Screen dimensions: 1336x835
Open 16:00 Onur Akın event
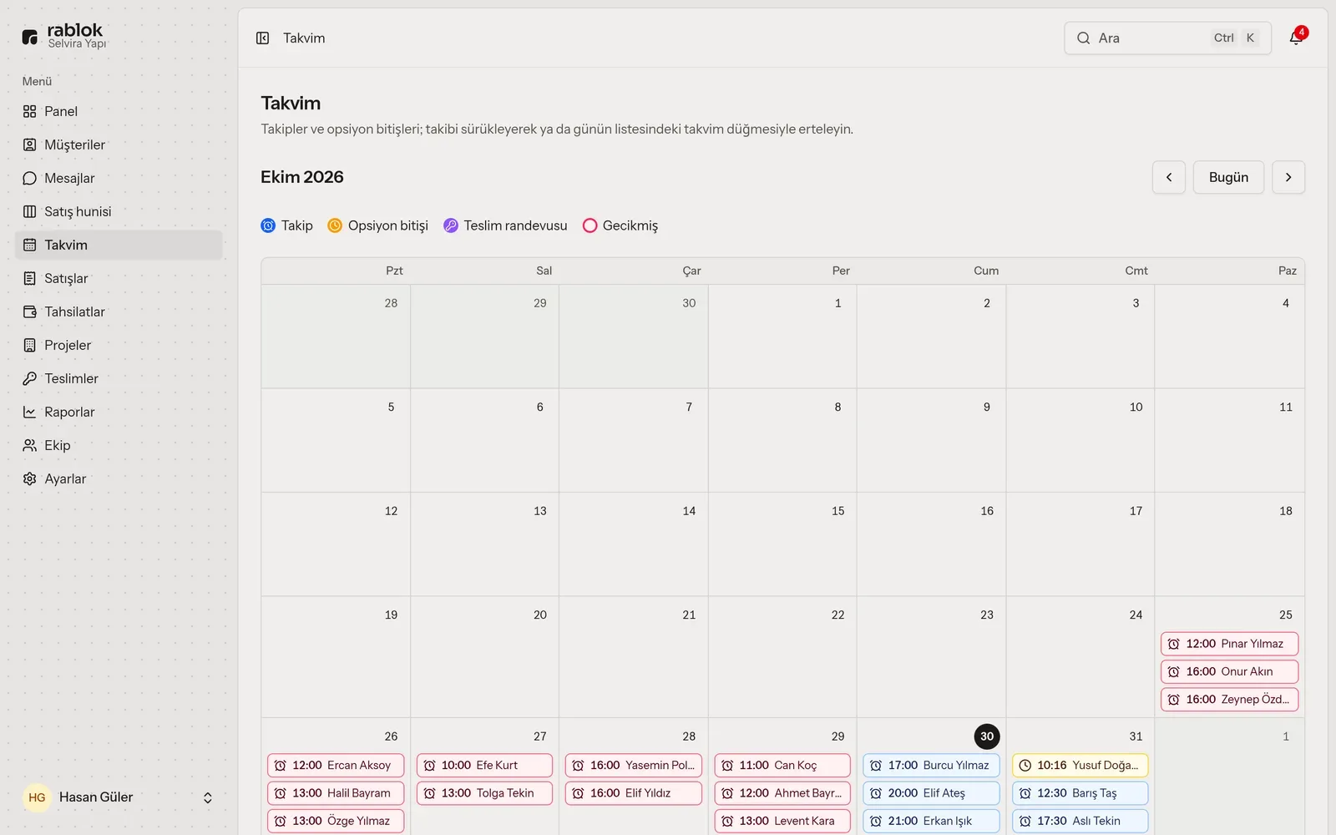(1229, 671)
